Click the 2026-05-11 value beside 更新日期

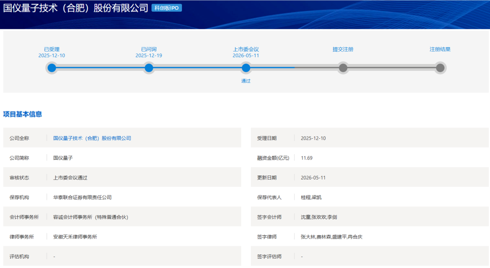(313, 178)
